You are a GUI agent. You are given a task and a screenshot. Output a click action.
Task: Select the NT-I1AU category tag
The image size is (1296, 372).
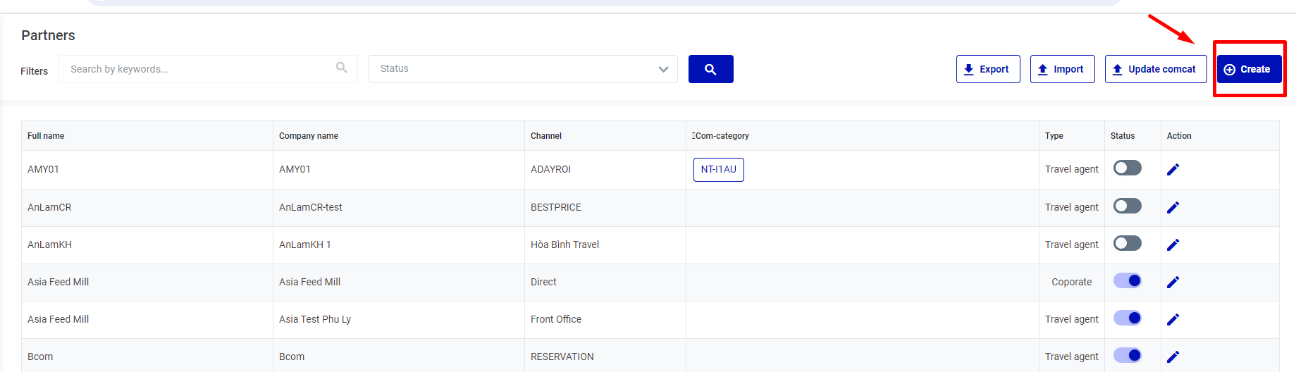tap(718, 170)
